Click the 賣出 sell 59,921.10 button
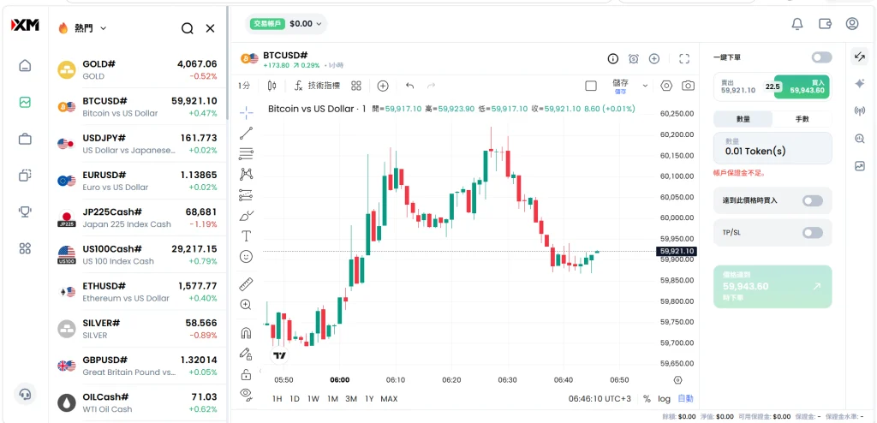The image size is (877, 423). click(x=743, y=86)
